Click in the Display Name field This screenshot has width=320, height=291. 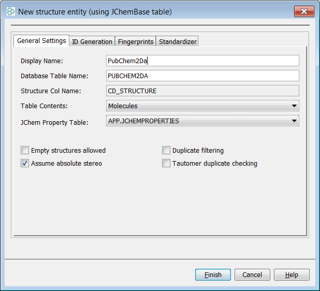(x=202, y=61)
